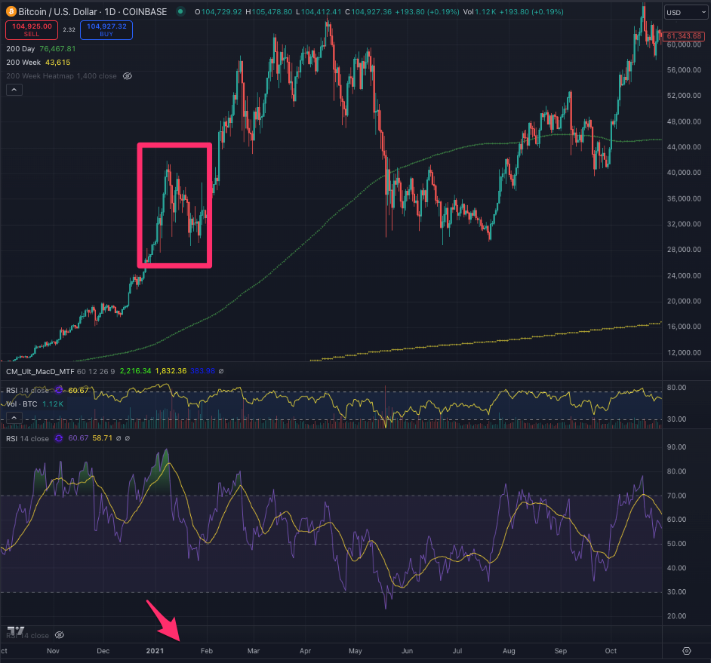The width and height of the screenshot is (711, 663).
Task: Click the ∅ symbol after MacD value 383.98
Action: coord(221,371)
